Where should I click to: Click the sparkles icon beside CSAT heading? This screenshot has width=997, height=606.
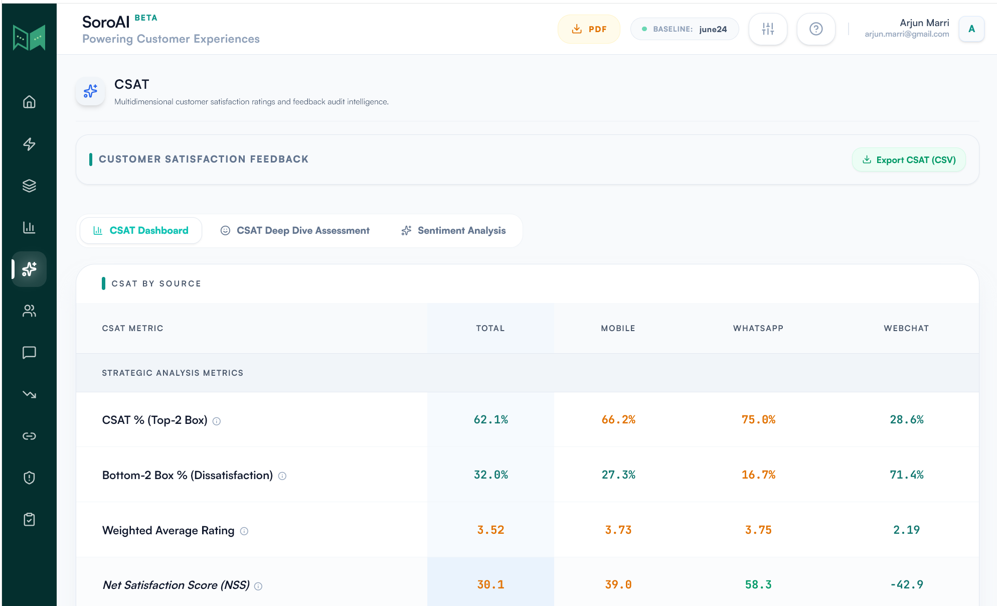90,91
